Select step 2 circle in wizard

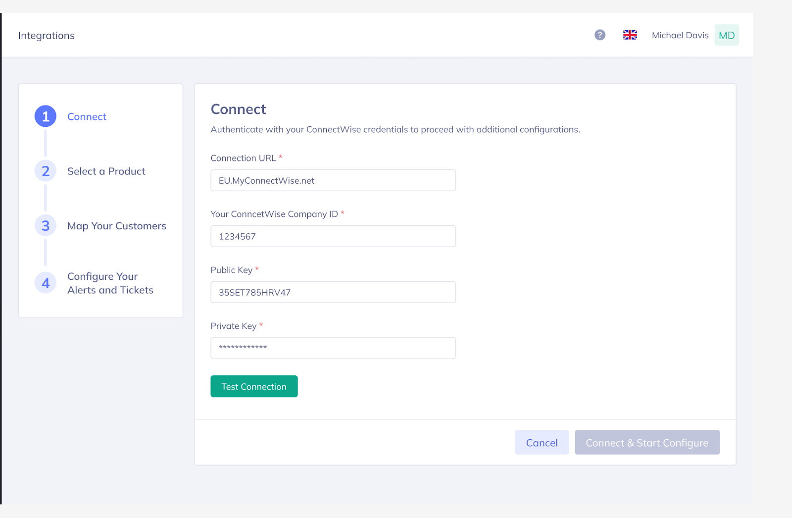[x=46, y=171]
